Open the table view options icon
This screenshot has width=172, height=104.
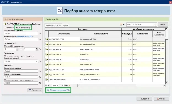tap(121, 25)
